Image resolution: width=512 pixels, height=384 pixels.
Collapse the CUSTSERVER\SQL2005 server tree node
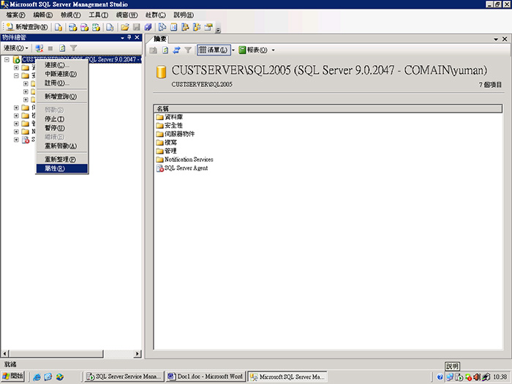(7, 59)
